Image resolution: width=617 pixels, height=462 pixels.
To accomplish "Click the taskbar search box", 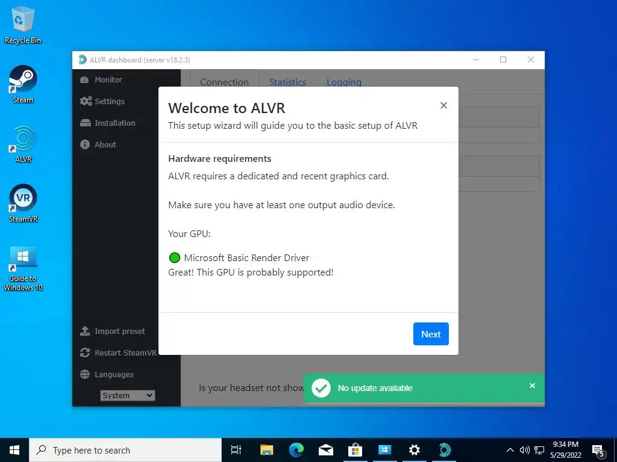I will (x=125, y=450).
